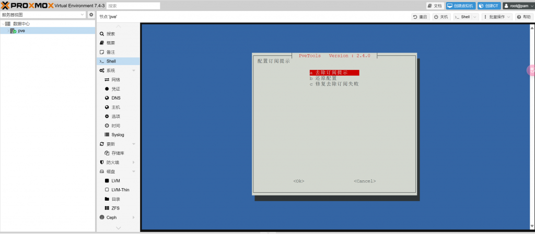The image size is (535, 234).
Task: Click the Proxmox logo
Action: coord(27,5)
